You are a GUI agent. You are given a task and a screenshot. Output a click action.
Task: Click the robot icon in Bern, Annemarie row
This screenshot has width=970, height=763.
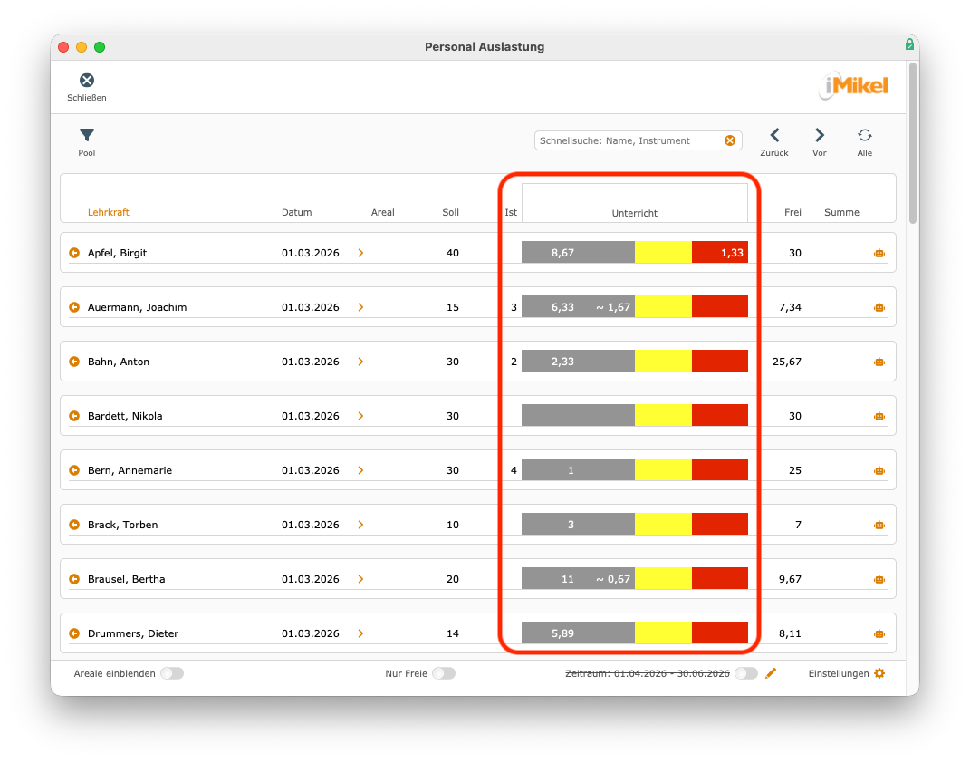pos(879,471)
